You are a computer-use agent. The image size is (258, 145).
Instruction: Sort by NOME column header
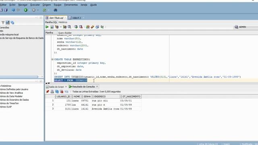coord(76,97)
